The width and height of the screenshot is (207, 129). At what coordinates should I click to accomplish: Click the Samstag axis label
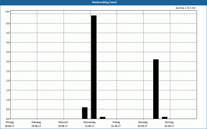pos(143,122)
